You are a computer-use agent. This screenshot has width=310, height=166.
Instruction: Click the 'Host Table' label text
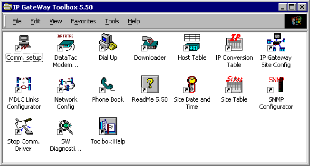(192, 58)
